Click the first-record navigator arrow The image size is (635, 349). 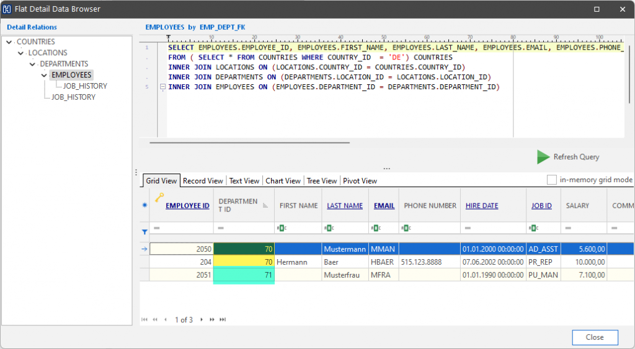coord(144,319)
